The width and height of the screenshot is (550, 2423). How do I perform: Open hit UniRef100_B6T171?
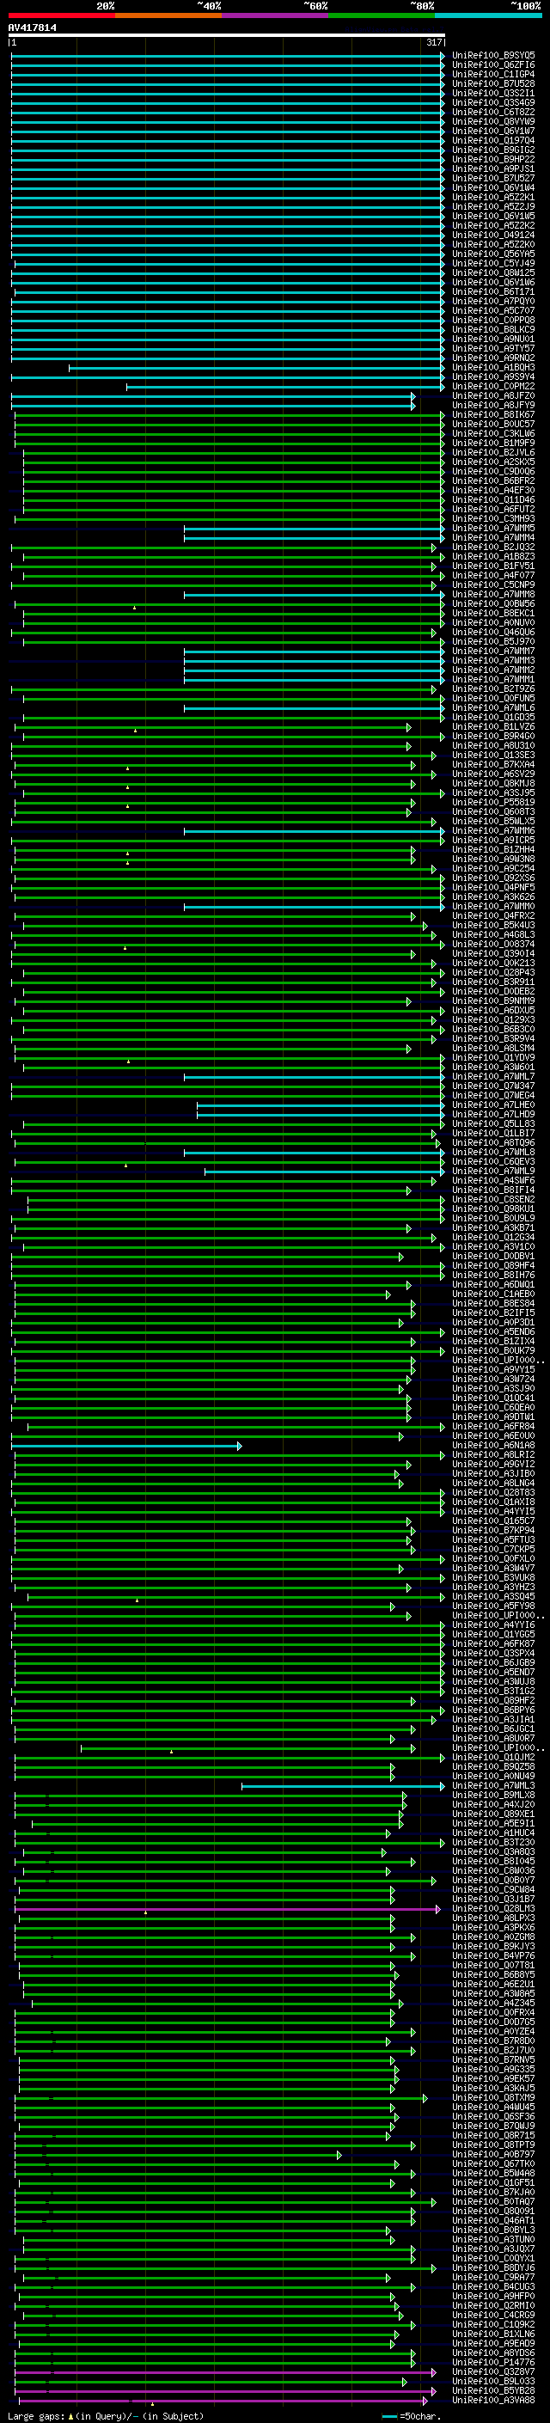(493, 291)
